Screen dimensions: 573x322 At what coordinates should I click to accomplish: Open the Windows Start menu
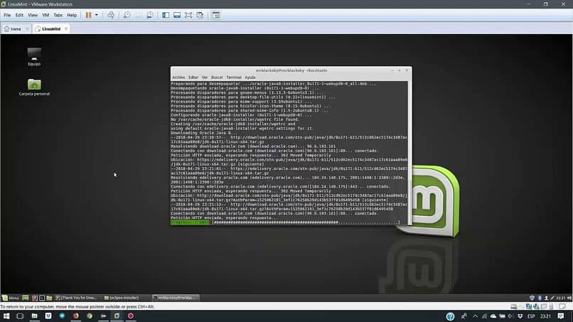6,316
